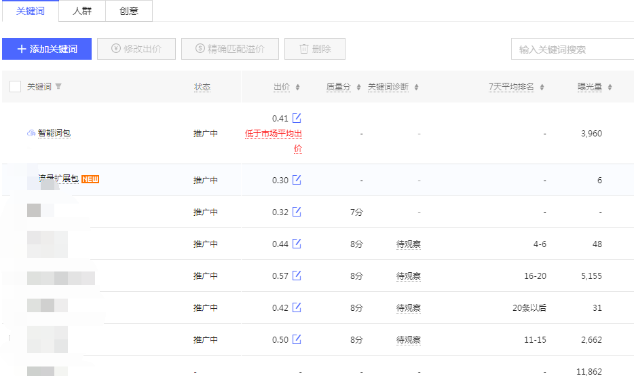Image resolution: width=634 pixels, height=376 pixels.
Task: Open the 人群 tab
Action: tap(82, 11)
